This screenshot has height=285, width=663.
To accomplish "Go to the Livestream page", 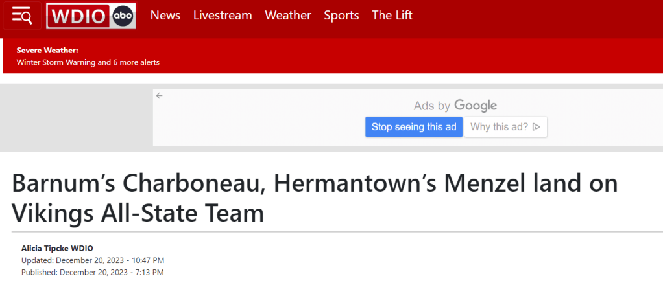I will click(x=223, y=16).
